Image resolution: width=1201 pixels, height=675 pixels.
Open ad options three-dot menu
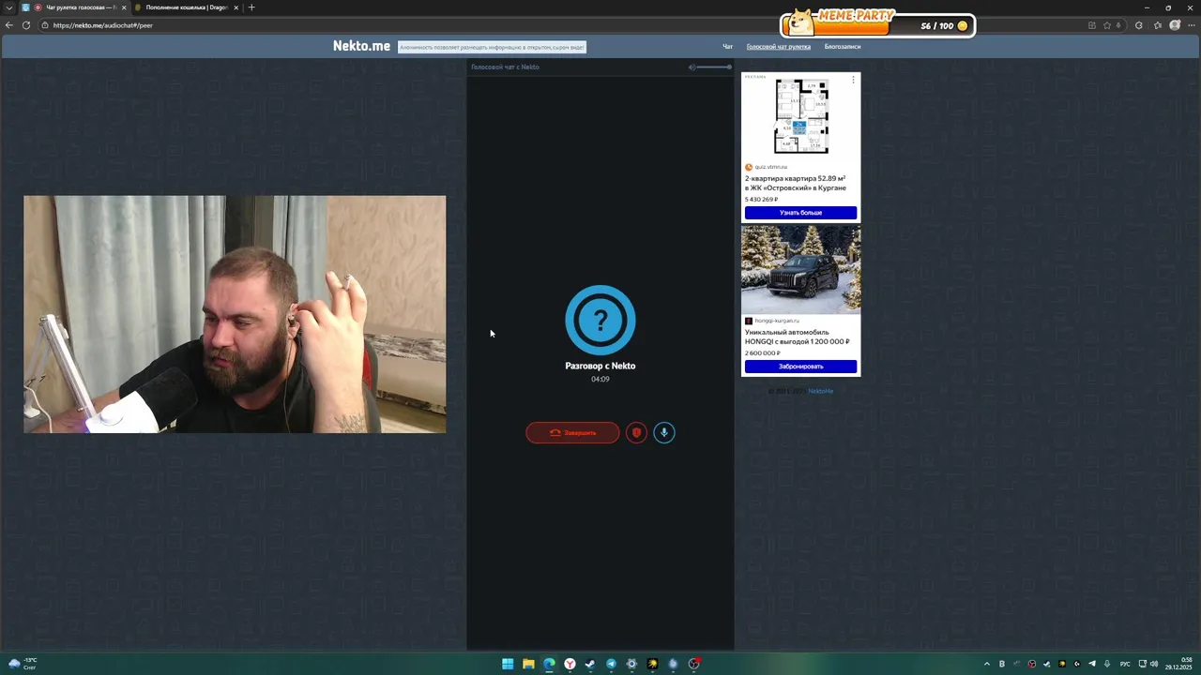point(853,80)
